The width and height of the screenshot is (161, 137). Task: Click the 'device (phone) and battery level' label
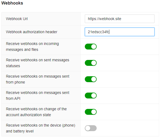click(x=41, y=128)
